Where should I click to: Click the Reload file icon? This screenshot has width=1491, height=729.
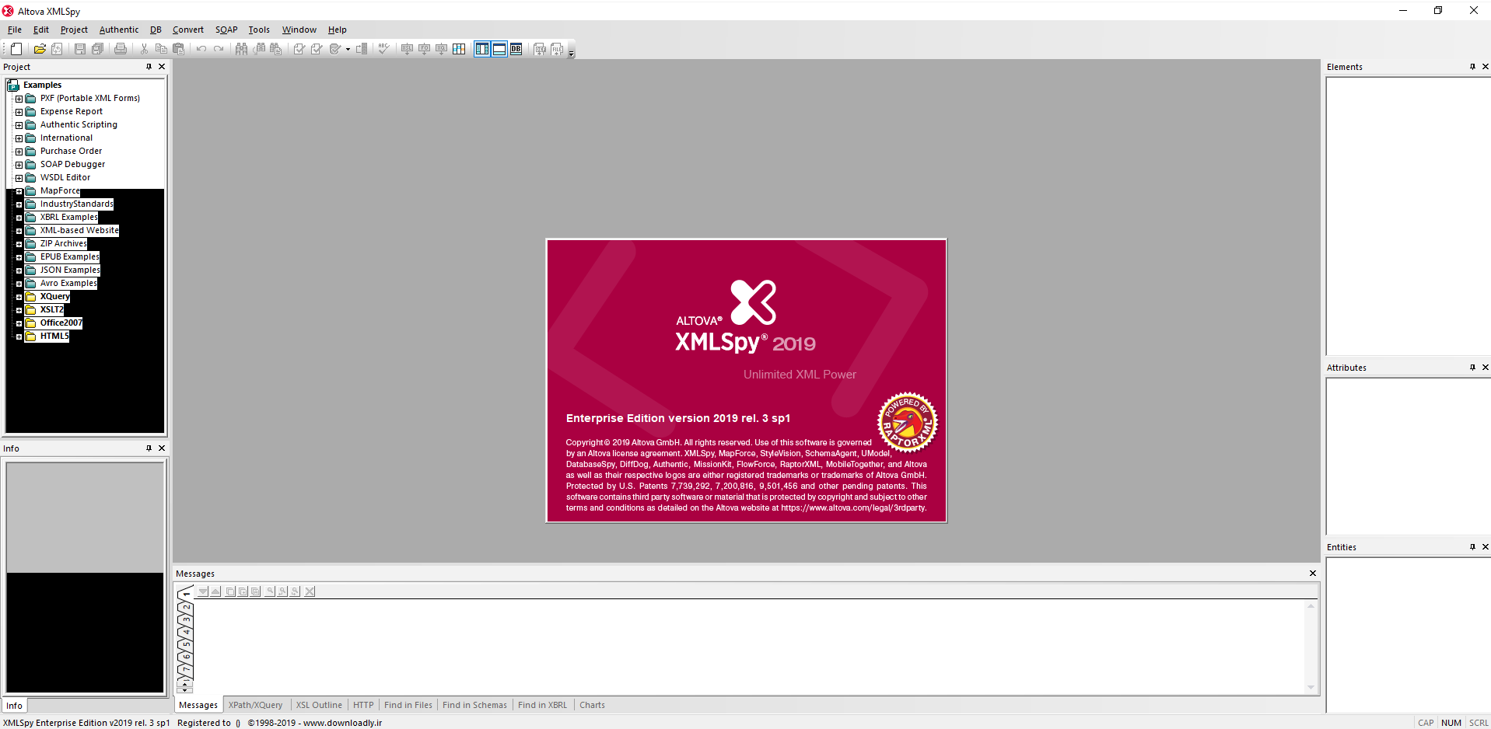point(57,49)
